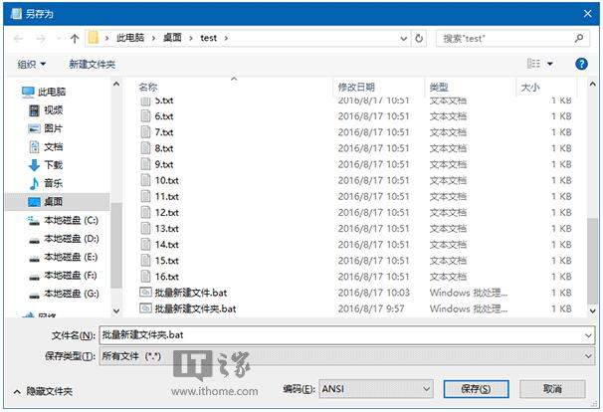Sort by 修改日期 column header

coord(356,87)
